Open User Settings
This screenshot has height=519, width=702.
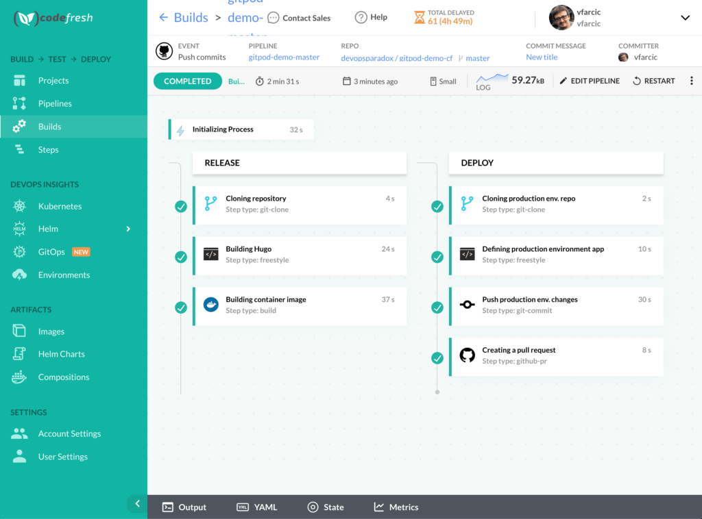point(62,457)
